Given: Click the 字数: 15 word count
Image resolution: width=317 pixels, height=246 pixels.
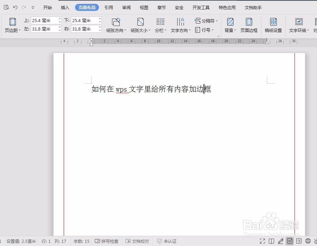Looking at the screenshot, I should pos(81,241).
